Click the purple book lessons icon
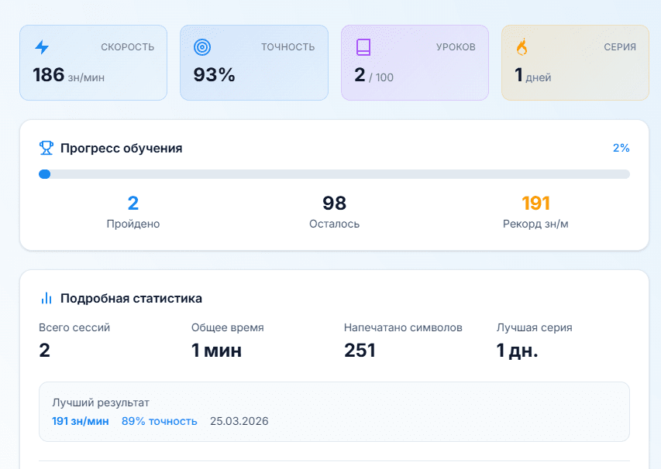 coord(363,47)
